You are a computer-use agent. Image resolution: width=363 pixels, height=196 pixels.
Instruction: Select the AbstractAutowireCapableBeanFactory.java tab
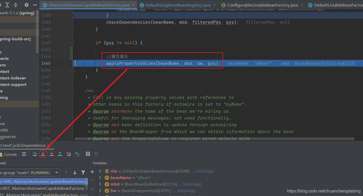(x=89, y=5)
